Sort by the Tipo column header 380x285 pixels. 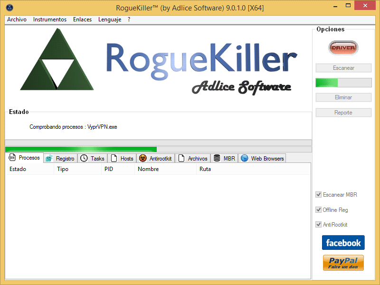coord(77,169)
